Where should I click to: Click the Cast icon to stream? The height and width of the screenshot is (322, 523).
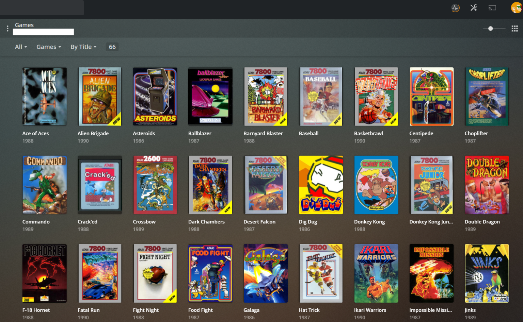pyautogui.click(x=492, y=7)
